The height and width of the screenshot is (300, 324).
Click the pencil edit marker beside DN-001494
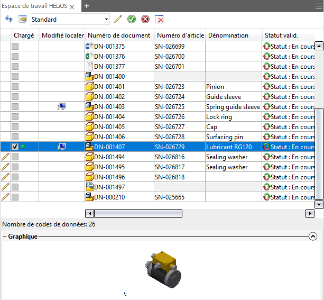coord(6,157)
